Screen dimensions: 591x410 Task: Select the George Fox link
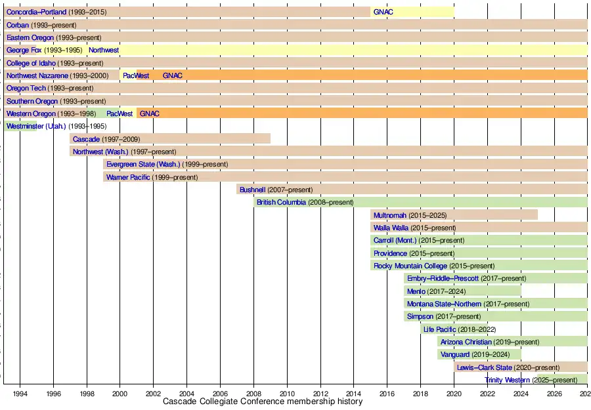pyautogui.click(x=24, y=51)
